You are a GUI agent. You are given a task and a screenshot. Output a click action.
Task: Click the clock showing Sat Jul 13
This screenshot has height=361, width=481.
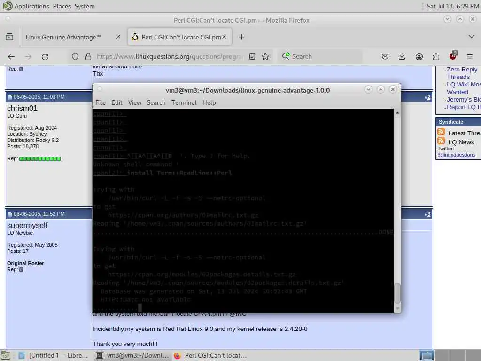(452, 6)
